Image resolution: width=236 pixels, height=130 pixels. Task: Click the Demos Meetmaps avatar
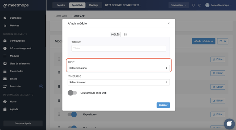click(x=207, y=5)
